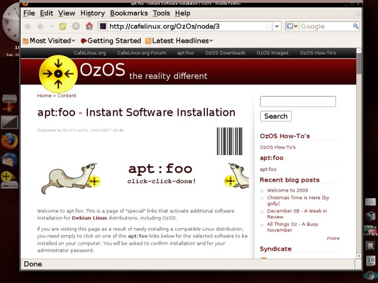Open All Things Oz - A Busy November
The height and width of the screenshot is (283, 378).
pyautogui.click(x=293, y=227)
